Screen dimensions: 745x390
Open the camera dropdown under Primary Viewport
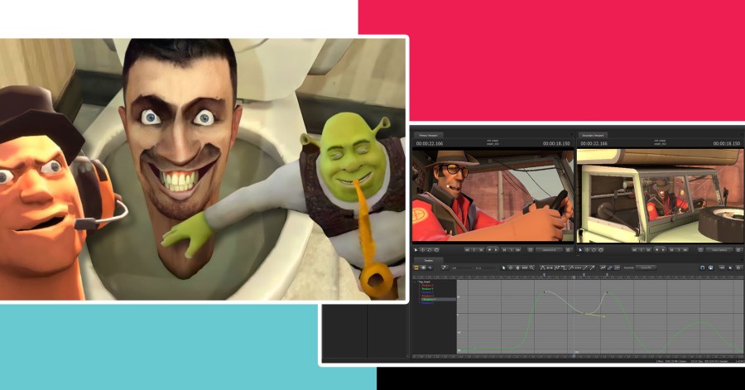click(x=550, y=250)
